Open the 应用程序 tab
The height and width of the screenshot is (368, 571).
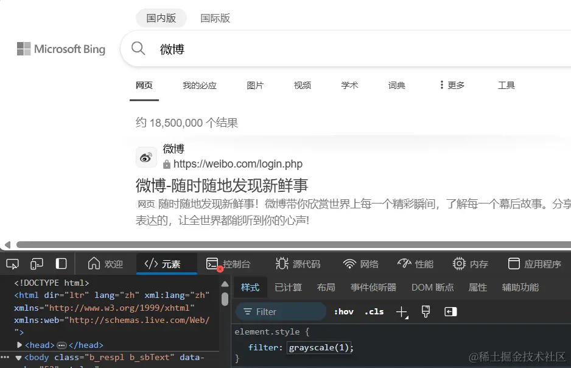point(534,264)
